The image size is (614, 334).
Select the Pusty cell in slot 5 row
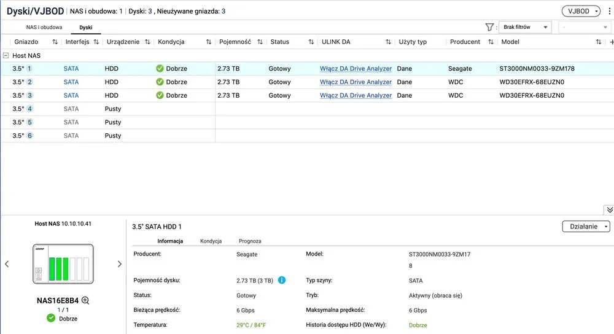[x=113, y=122]
